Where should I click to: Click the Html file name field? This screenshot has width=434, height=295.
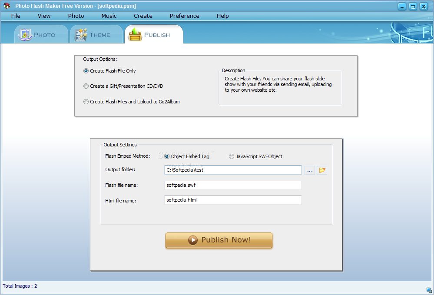(233, 200)
